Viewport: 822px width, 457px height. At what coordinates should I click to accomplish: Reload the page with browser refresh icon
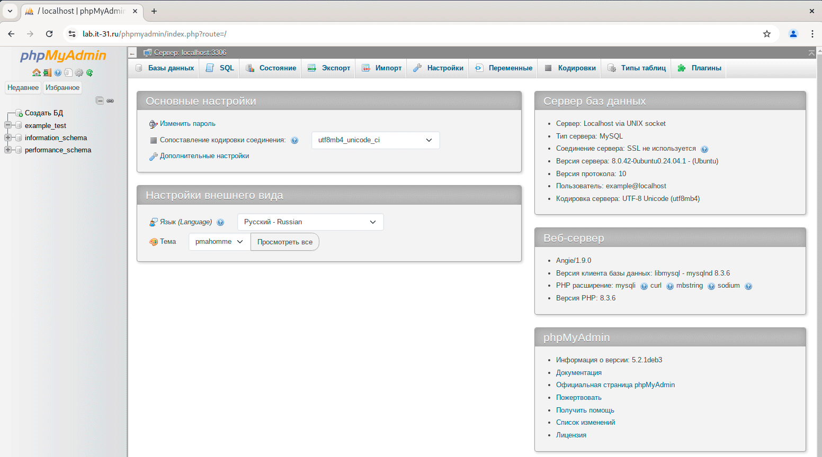pos(49,34)
